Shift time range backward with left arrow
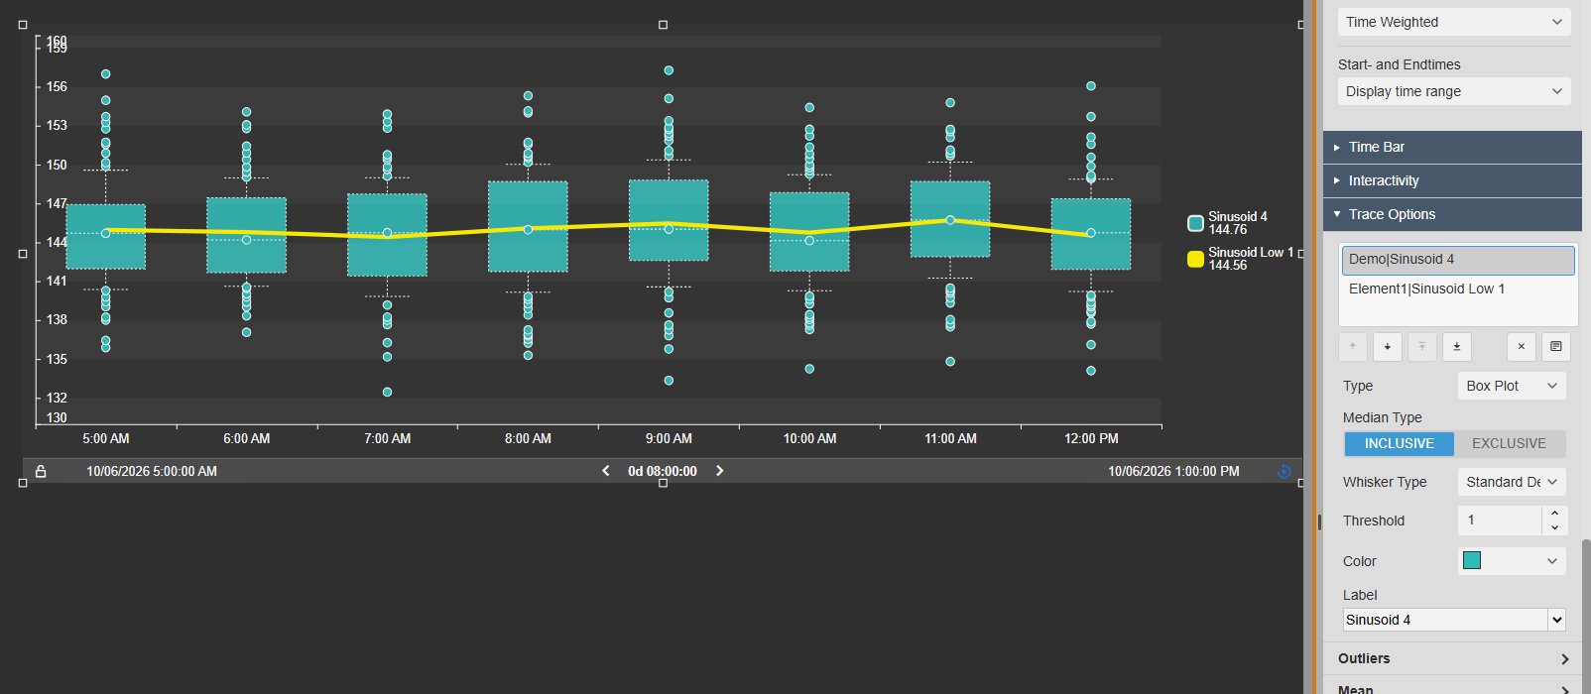1591x694 pixels. [606, 471]
